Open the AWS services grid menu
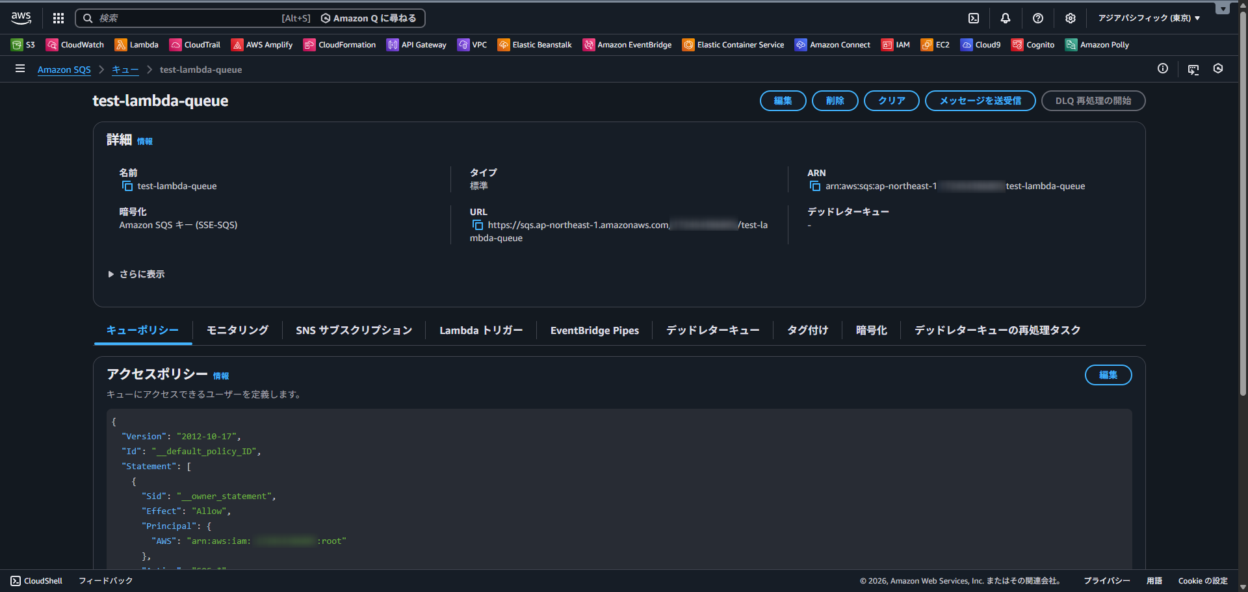The height and width of the screenshot is (592, 1248). click(58, 18)
